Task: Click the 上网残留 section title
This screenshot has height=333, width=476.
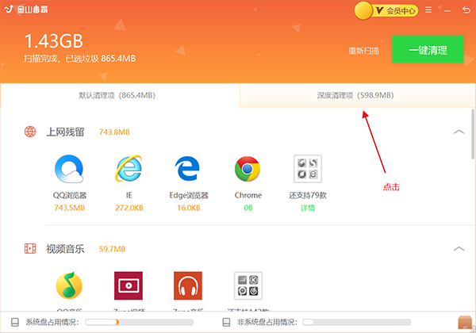Action: [65, 132]
